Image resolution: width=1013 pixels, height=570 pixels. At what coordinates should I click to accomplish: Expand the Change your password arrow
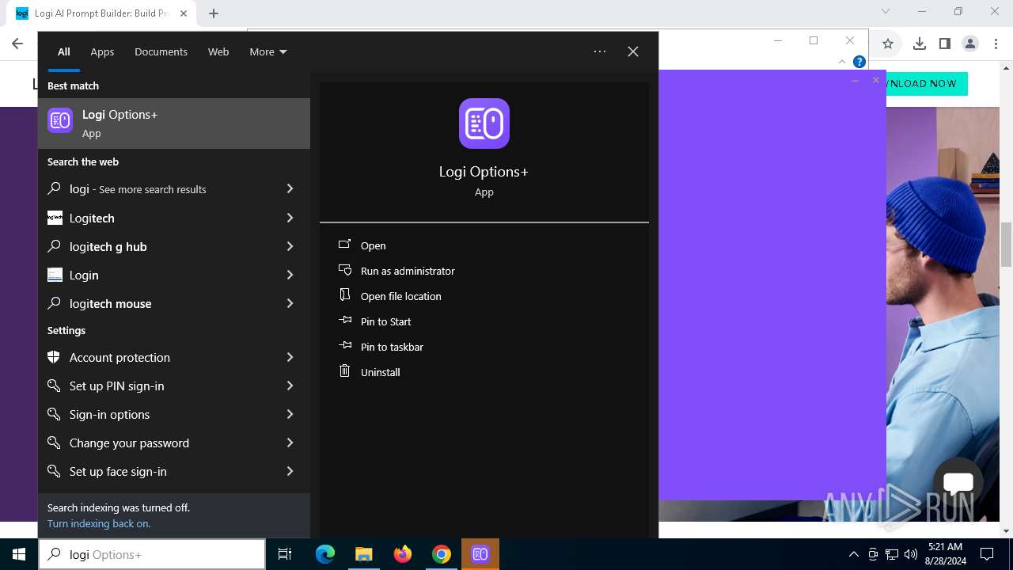pos(290,443)
